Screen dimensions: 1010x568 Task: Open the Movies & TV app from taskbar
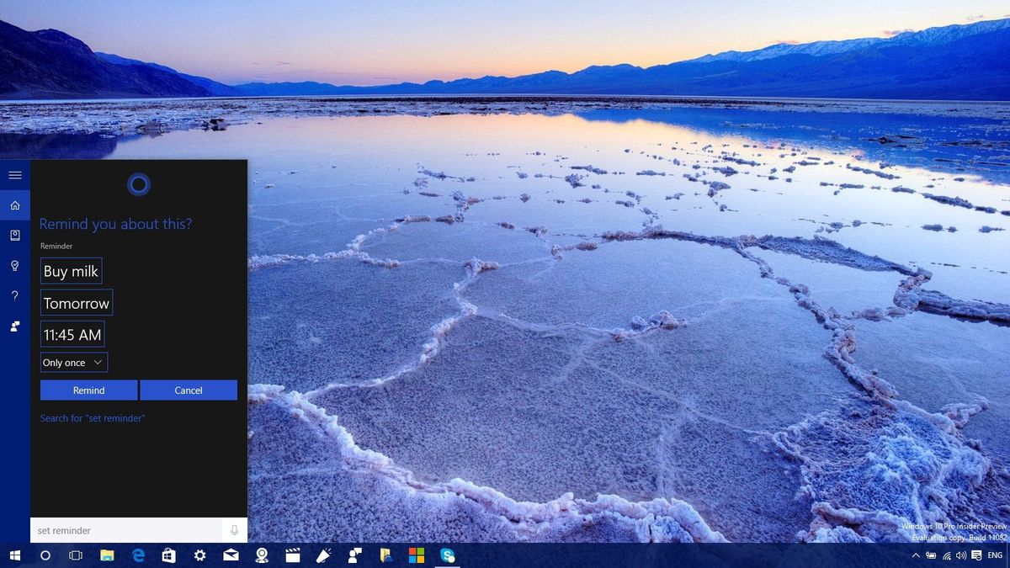(x=292, y=555)
